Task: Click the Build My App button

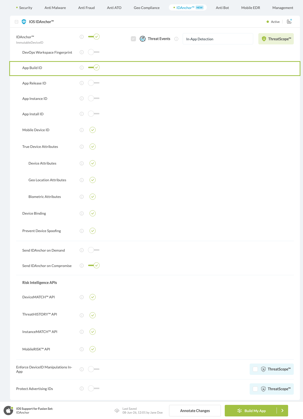Action: (x=251, y=411)
